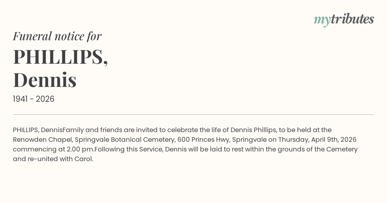Click the mytributes logo
The image size is (387, 203).
pos(344,20)
